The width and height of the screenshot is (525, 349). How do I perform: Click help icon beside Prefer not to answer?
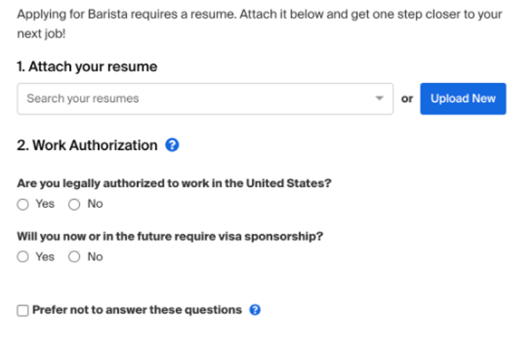(x=255, y=310)
